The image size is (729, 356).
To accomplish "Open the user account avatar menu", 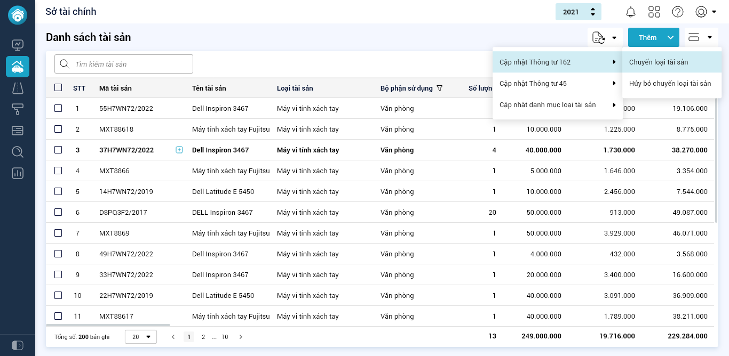I will point(706,12).
